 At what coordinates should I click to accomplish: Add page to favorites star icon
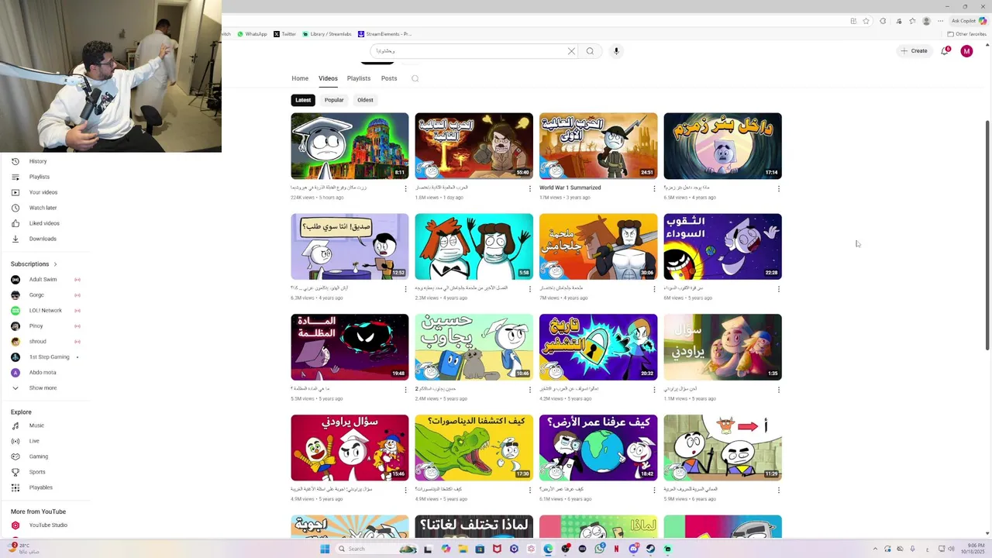point(866,21)
